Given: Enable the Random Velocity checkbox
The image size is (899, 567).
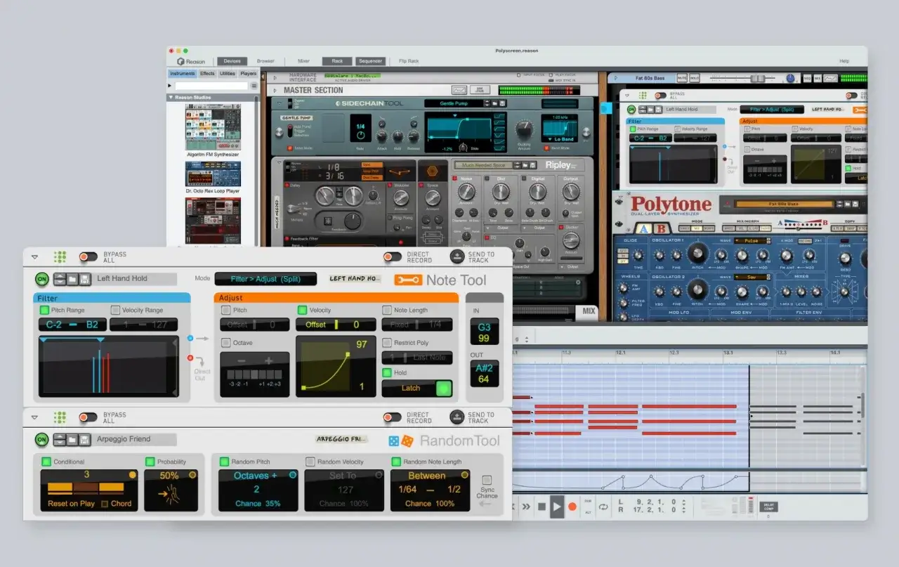Looking at the screenshot, I should coord(310,462).
